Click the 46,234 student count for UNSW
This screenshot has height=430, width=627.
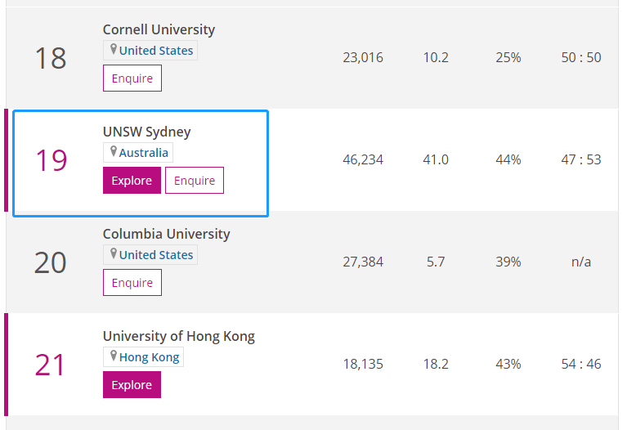coord(363,159)
